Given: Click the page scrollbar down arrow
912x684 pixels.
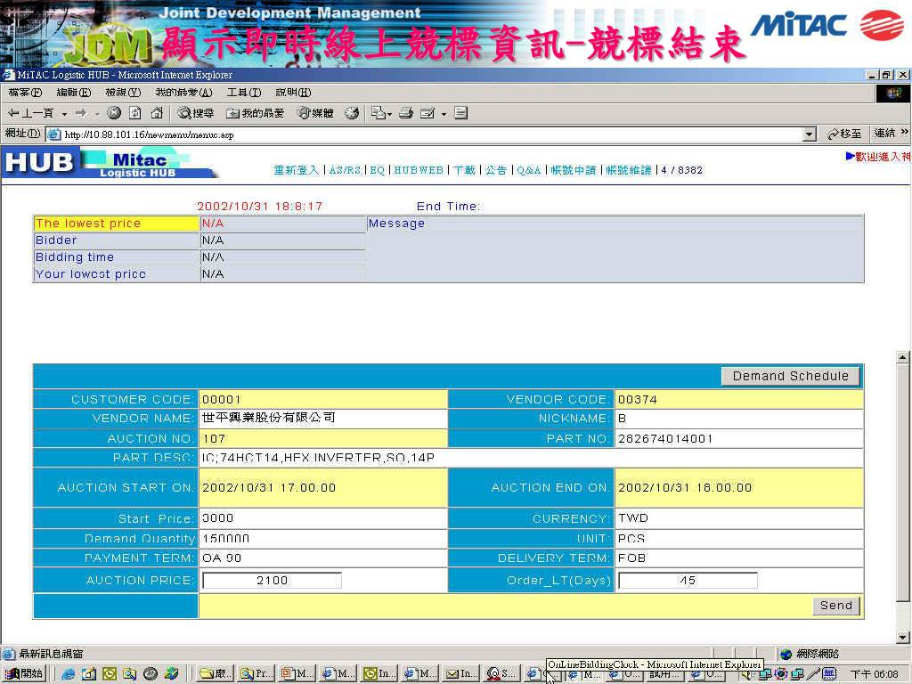Looking at the screenshot, I should 903,638.
